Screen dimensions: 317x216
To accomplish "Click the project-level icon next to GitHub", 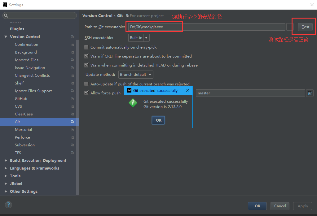I will [72, 99].
